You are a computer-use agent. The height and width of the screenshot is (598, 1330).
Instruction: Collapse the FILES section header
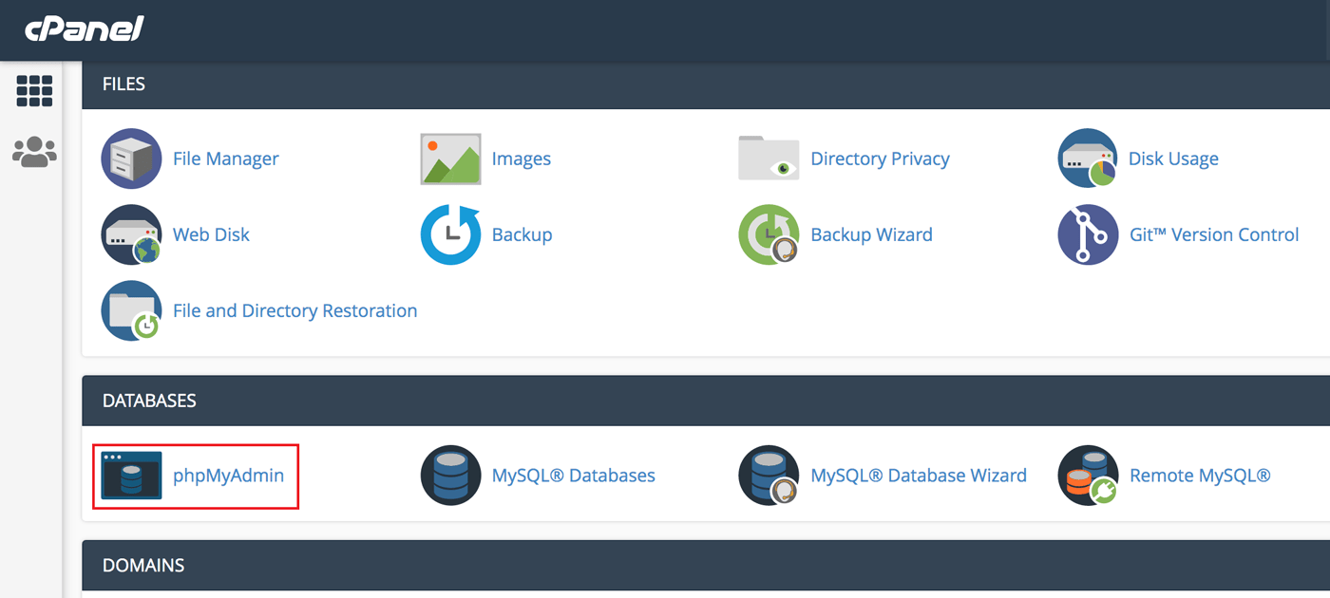(706, 84)
